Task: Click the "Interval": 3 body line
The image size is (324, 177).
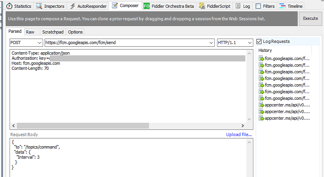Action: [28, 157]
